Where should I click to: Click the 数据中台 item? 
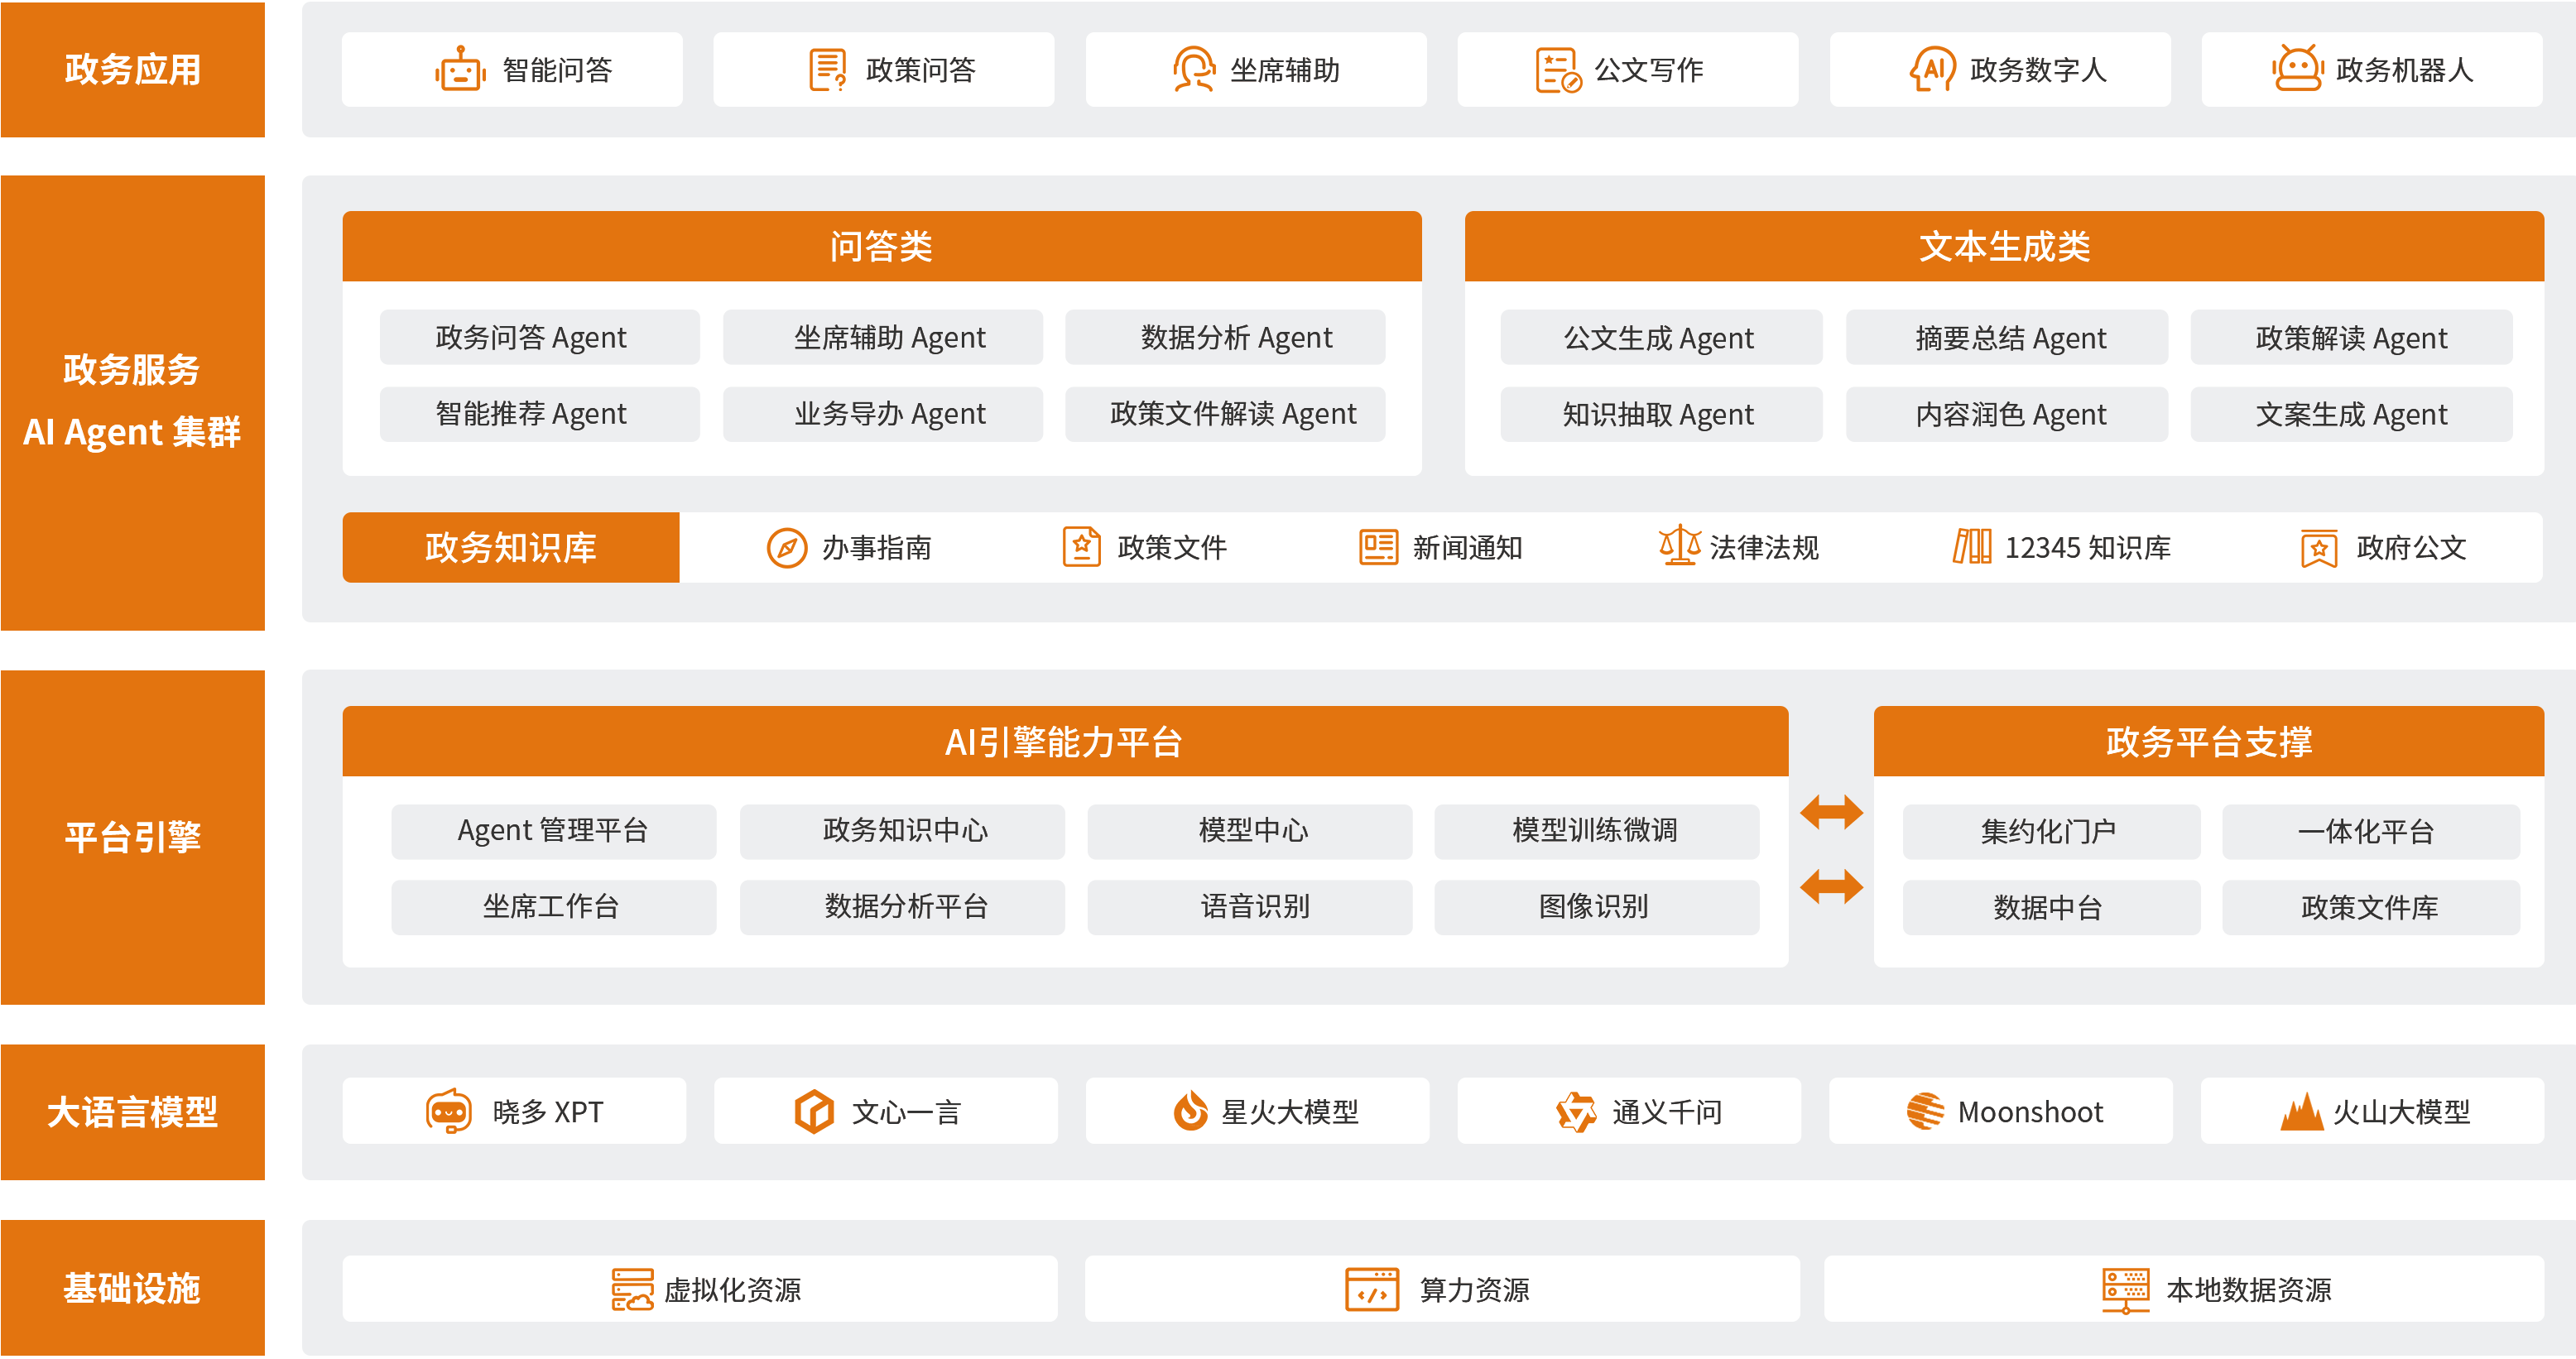click(x=2050, y=908)
